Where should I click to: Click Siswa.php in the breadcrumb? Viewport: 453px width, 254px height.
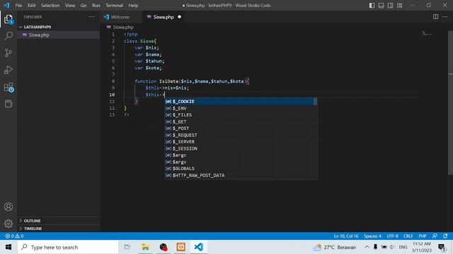point(122,27)
